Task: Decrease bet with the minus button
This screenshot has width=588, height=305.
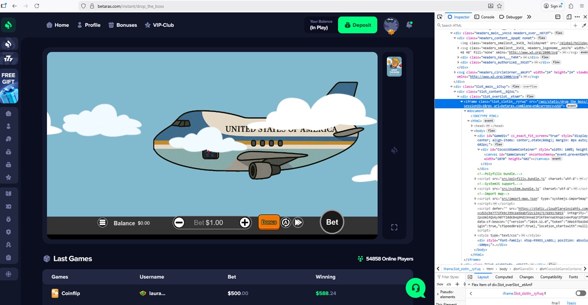Action: coord(179,223)
